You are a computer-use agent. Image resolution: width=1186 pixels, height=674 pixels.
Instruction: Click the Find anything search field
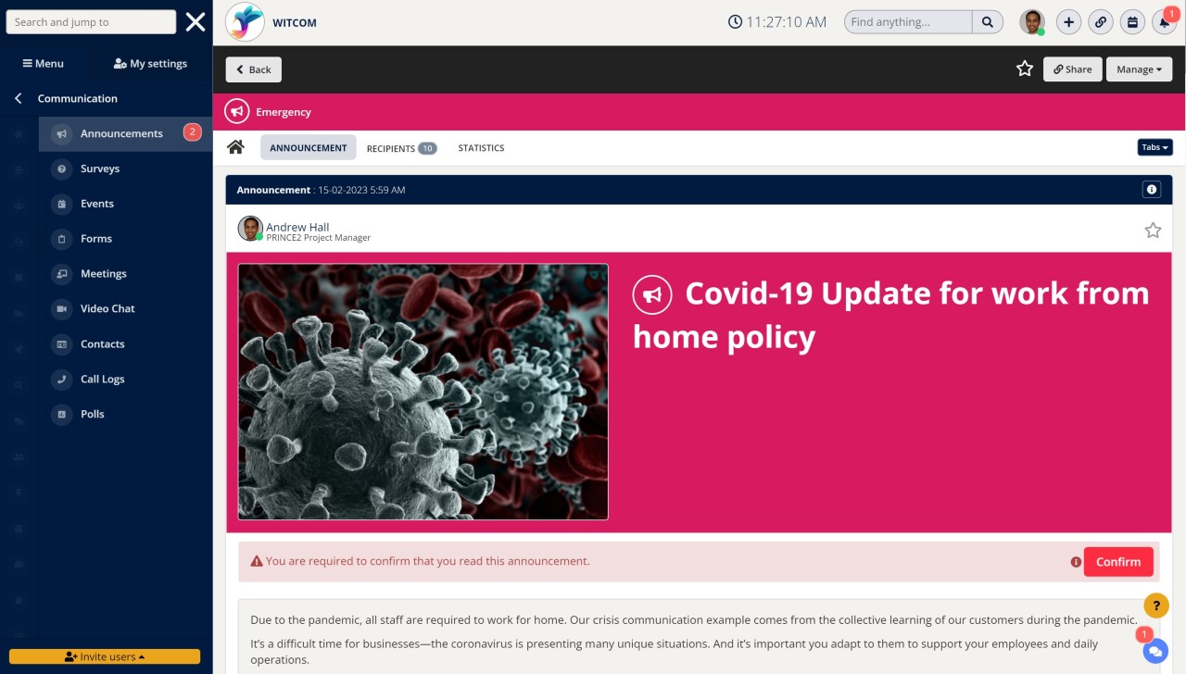[x=906, y=21]
